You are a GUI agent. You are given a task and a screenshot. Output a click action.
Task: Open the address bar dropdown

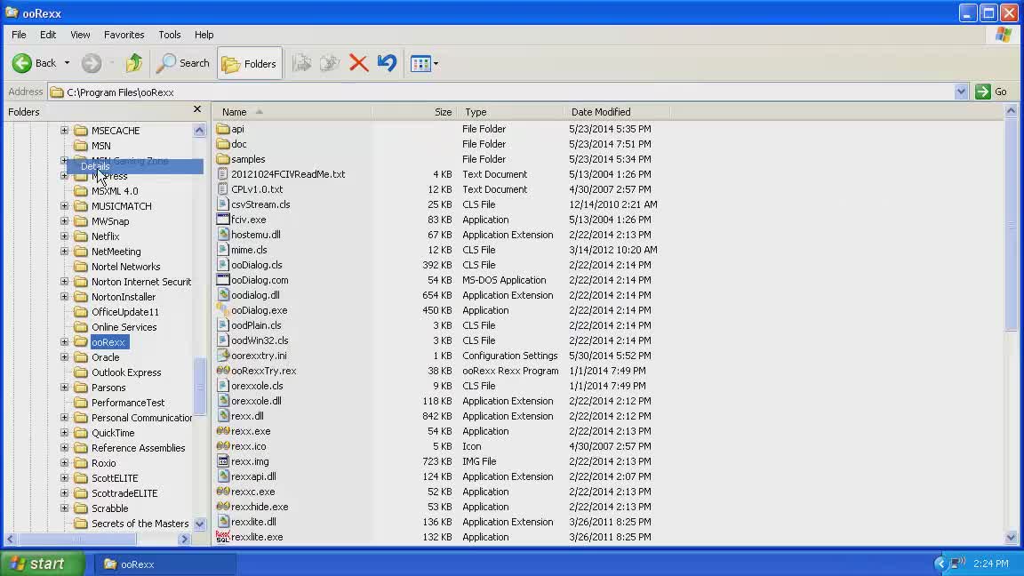[961, 92]
